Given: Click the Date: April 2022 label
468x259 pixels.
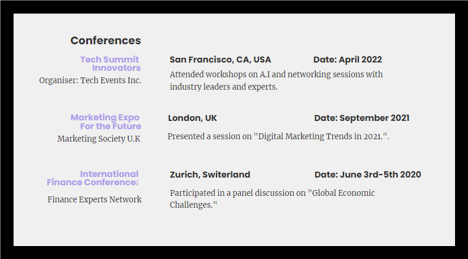Looking at the screenshot, I should click(347, 60).
